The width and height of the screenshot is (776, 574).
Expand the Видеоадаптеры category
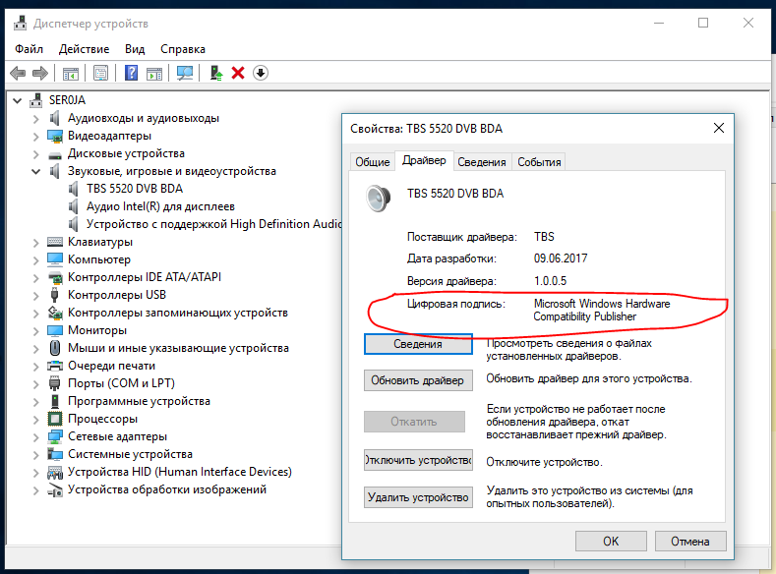tap(35, 137)
